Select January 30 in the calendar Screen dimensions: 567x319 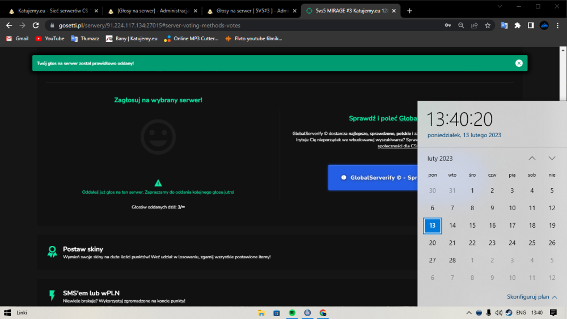pos(433,190)
